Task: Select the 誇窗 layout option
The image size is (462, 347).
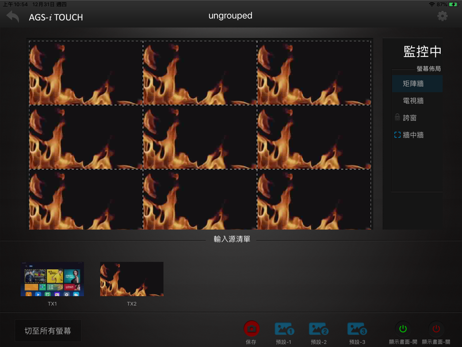Action: pos(417,118)
